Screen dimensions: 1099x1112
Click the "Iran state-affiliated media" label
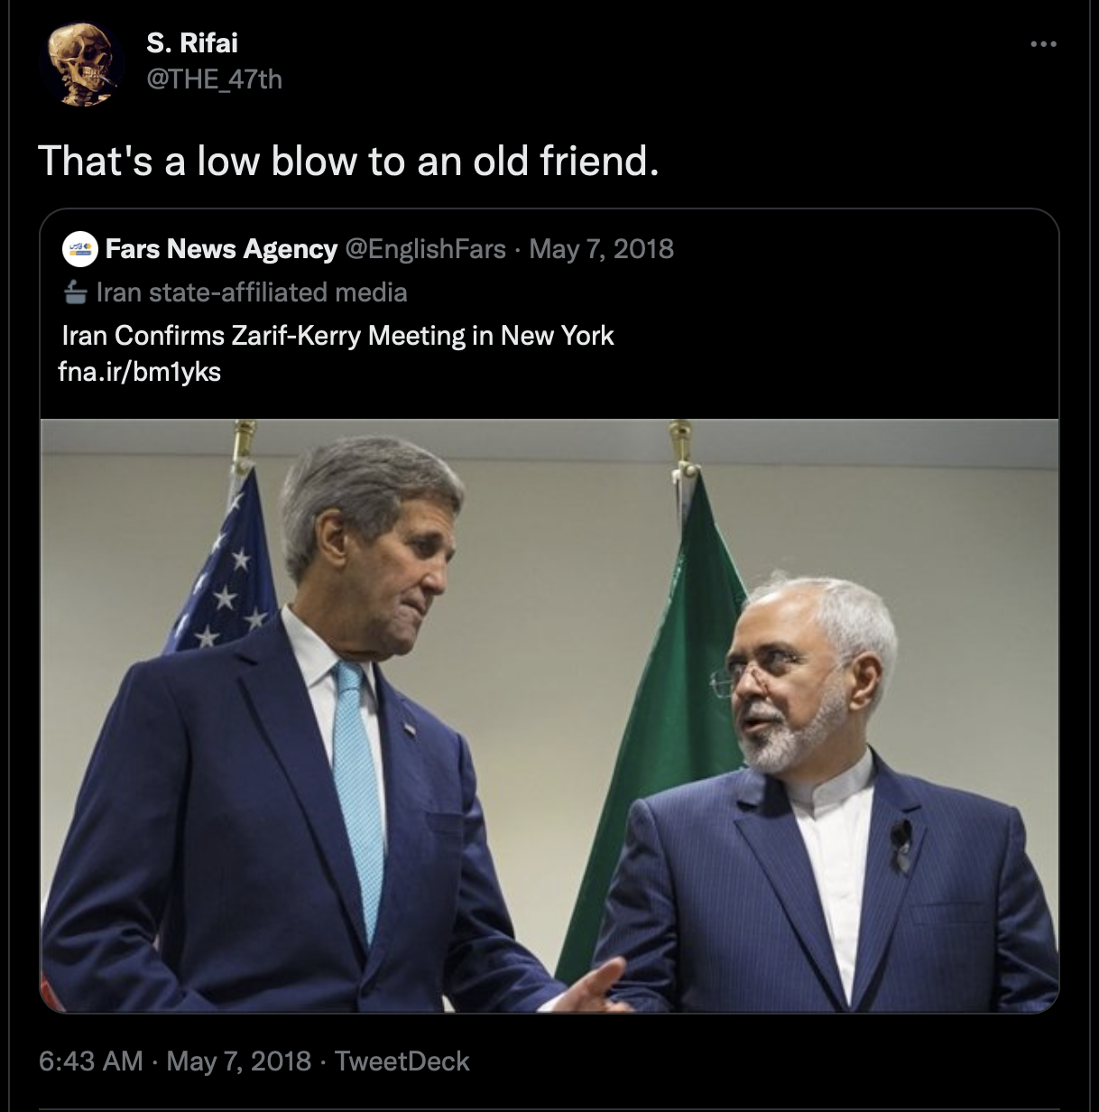[x=251, y=292]
